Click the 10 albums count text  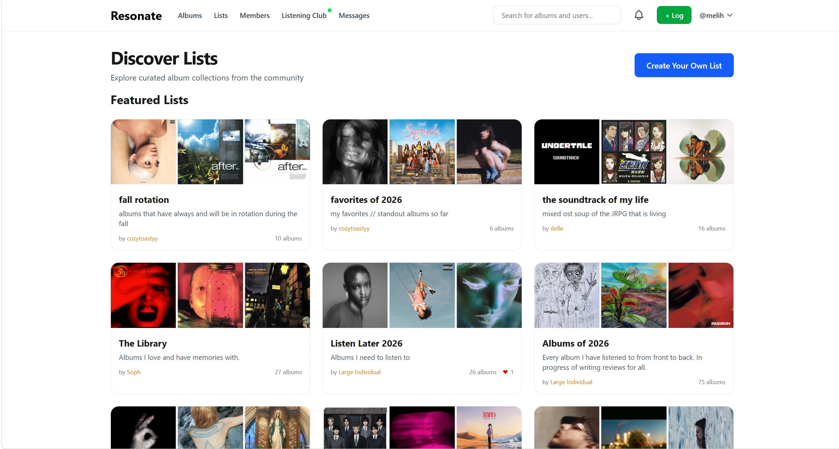point(288,238)
